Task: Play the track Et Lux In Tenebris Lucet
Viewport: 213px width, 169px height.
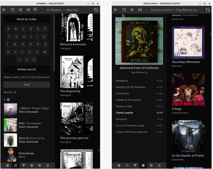Action: tap(139, 126)
